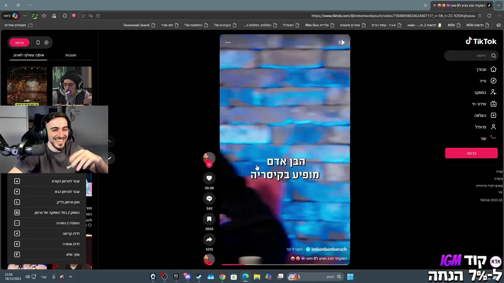Click the phone app icon beside כניסה pill
Image resolution: width=504 pixels, height=283 pixels.
[38, 42]
